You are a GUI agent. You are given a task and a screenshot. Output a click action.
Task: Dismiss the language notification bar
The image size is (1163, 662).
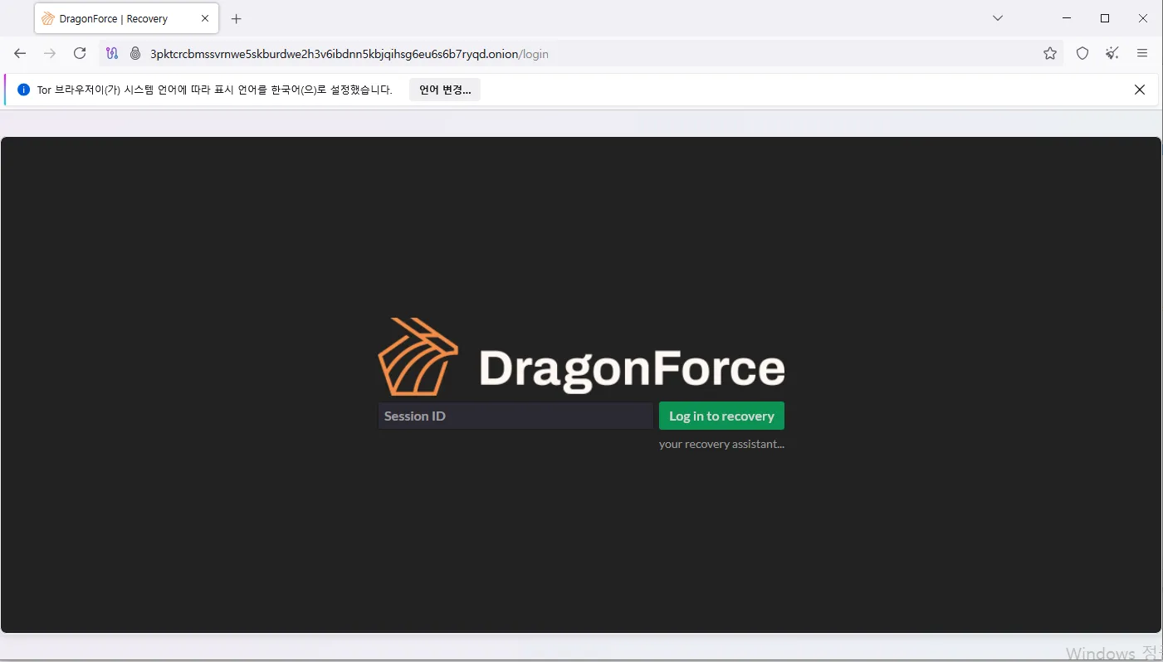(1140, 90)
